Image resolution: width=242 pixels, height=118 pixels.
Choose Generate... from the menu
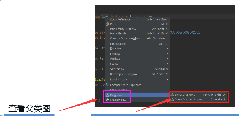137,69
